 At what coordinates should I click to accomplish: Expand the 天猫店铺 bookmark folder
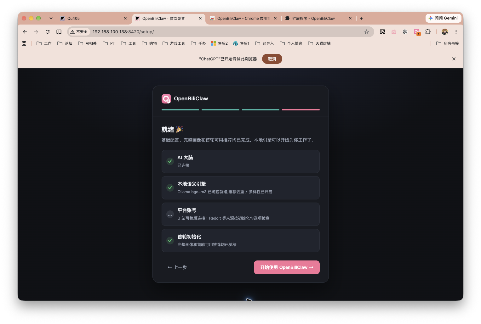click(x=319, y=43)
